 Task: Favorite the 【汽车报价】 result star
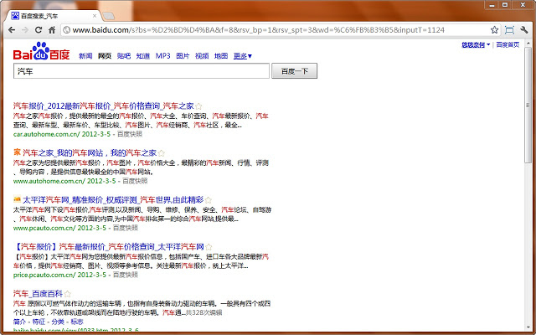pyautogui.click(x=209, y=247)
